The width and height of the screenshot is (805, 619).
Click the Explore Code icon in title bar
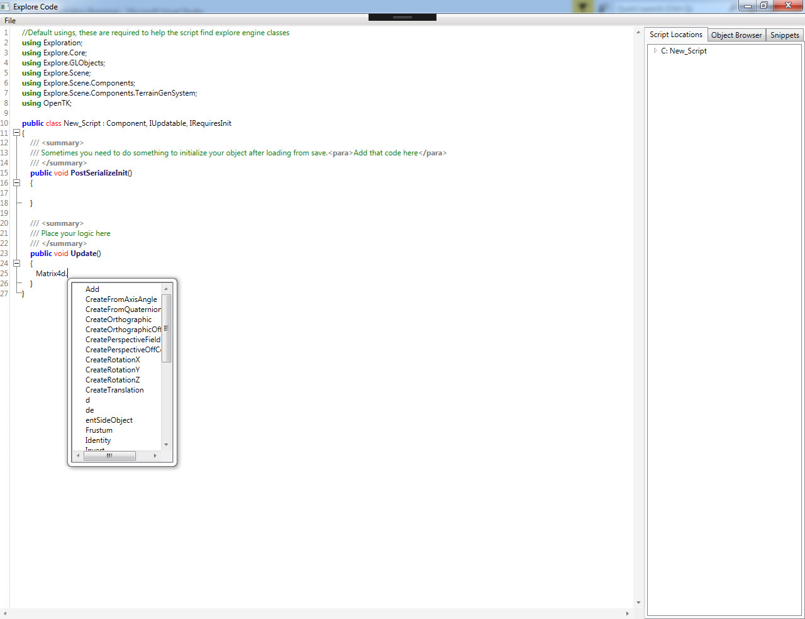(6, 6)
